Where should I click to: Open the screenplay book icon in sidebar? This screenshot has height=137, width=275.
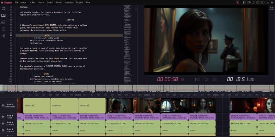(x=3, y=15)
